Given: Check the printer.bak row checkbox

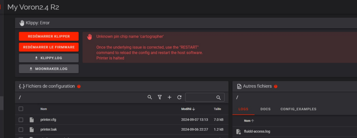Looking at the screenshot, I should pos(21,130).
